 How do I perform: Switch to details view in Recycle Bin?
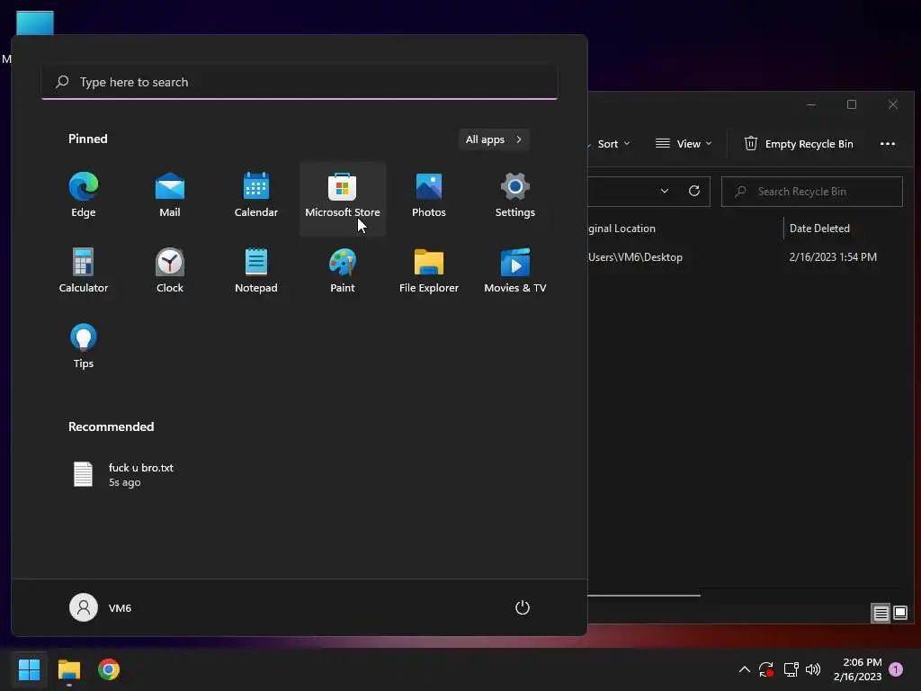(881, 614)
